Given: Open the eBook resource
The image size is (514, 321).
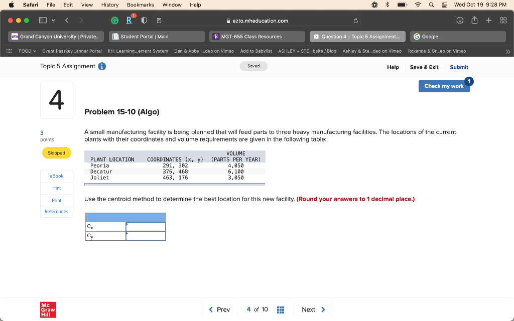Looking at the screenshot, I should (x=56, y=176).
